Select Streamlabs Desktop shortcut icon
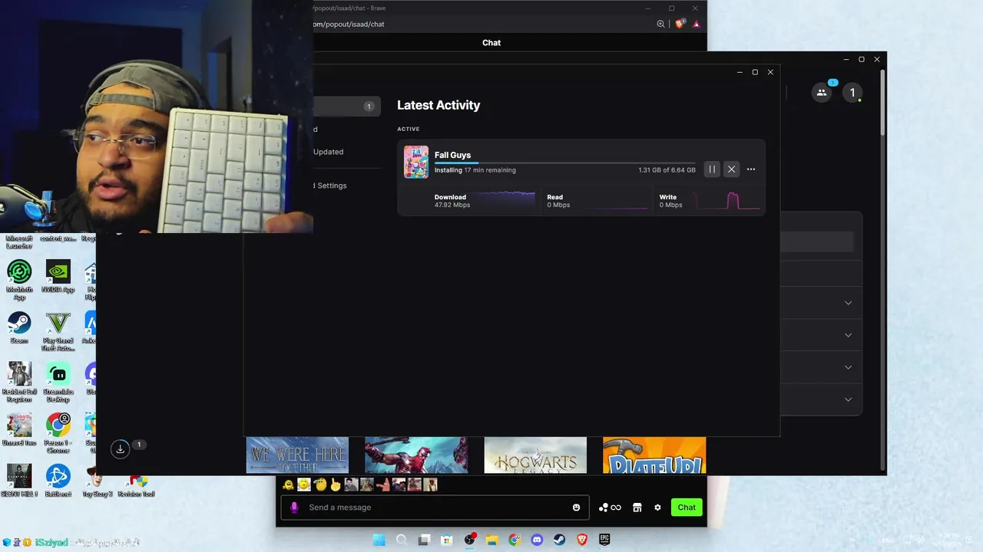Image resolution: width=983 pixels, height=552 pixels. 58,382
